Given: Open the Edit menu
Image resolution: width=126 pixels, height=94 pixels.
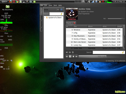Looking at the screenshot, I should point(46,5).
